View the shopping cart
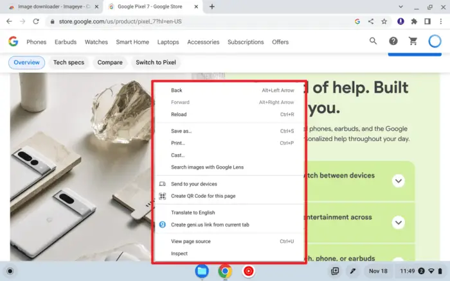 point(413,41)
